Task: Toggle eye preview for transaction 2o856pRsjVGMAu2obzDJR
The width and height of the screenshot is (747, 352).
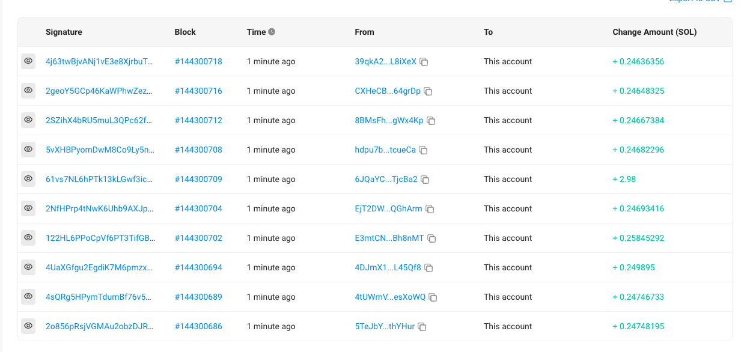Action: pos(28,326)
